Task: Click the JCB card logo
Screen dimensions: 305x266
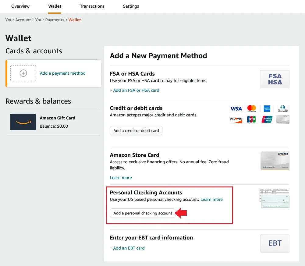Action: [x=251, y=119]
